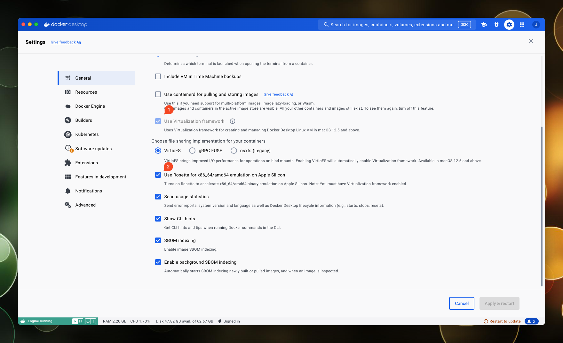
Task: Switch to Resources settings
Action: (96, 92)
